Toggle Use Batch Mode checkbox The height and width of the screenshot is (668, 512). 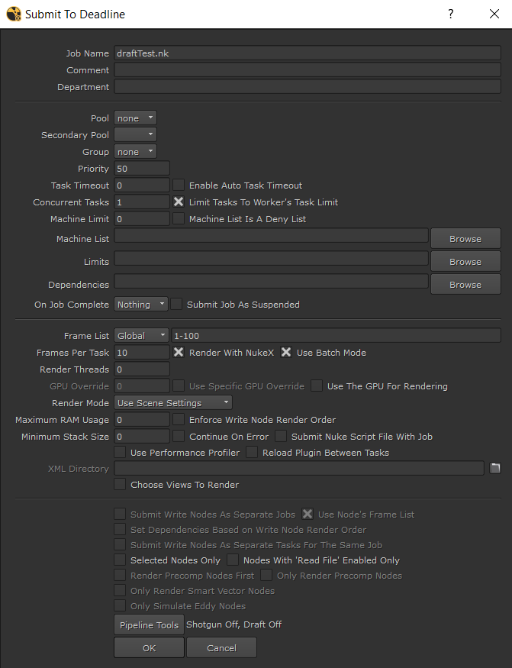coord(286,352)
